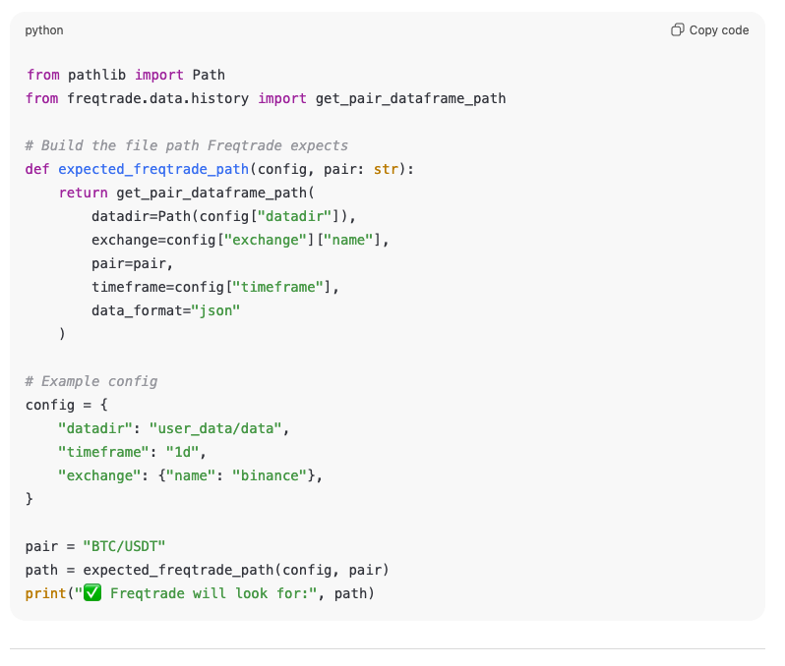785x666 pixels.
Task: Click the "str" type annotation
Action: 386,169
